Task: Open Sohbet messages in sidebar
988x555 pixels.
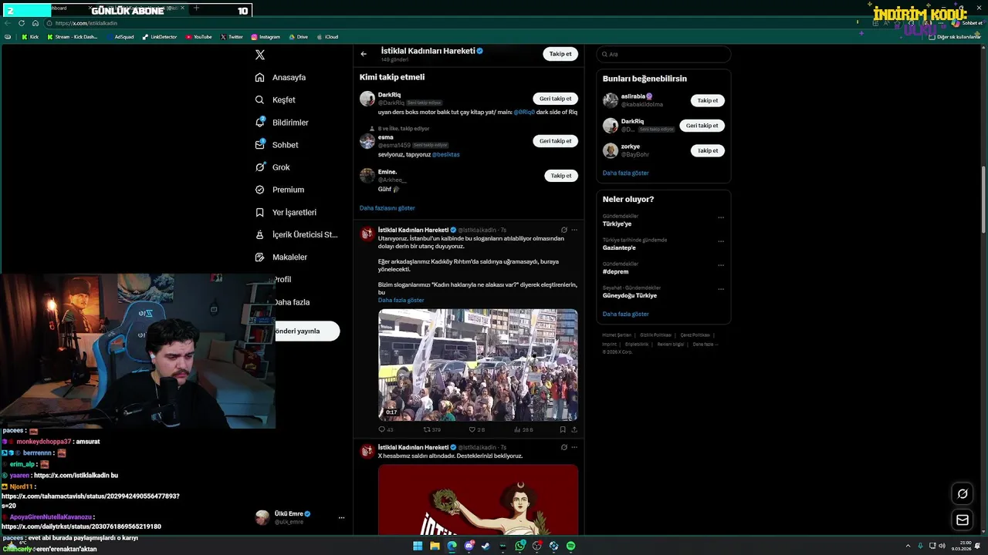Action: point(276,145)
